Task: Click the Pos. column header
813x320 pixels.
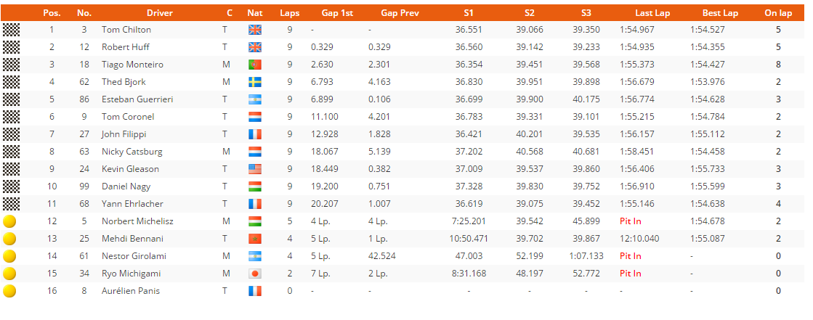Action: [x=52, y=13]
